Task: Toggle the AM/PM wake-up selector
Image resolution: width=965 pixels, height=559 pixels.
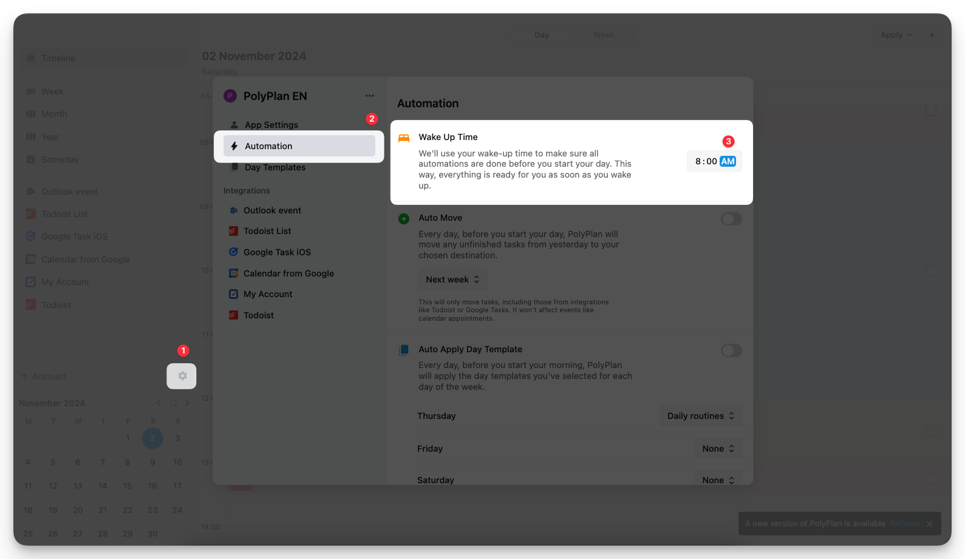Action: [728, 161]
